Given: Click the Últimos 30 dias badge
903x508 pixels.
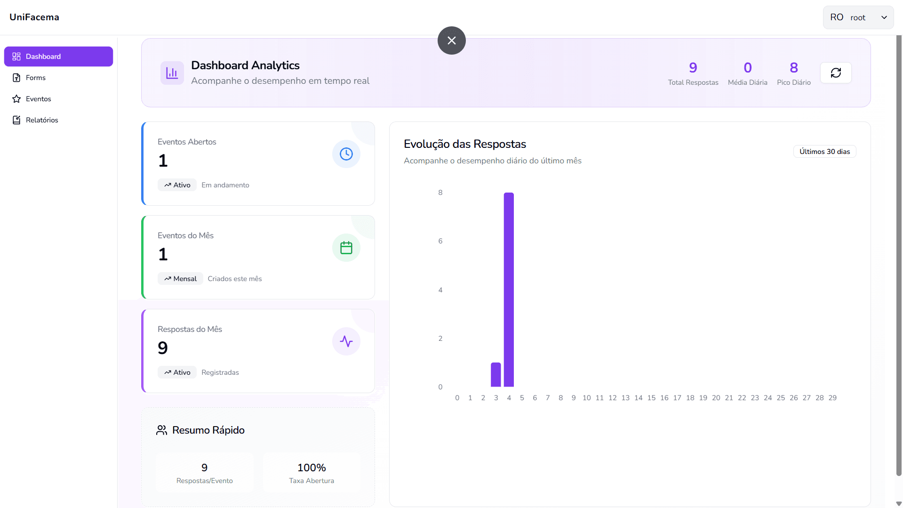Looking at the screenshot, I should coord(824,152).
